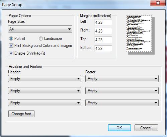Click the Bottom margin field
Viewport: 167px width, 137px height.
click(103, 49)
